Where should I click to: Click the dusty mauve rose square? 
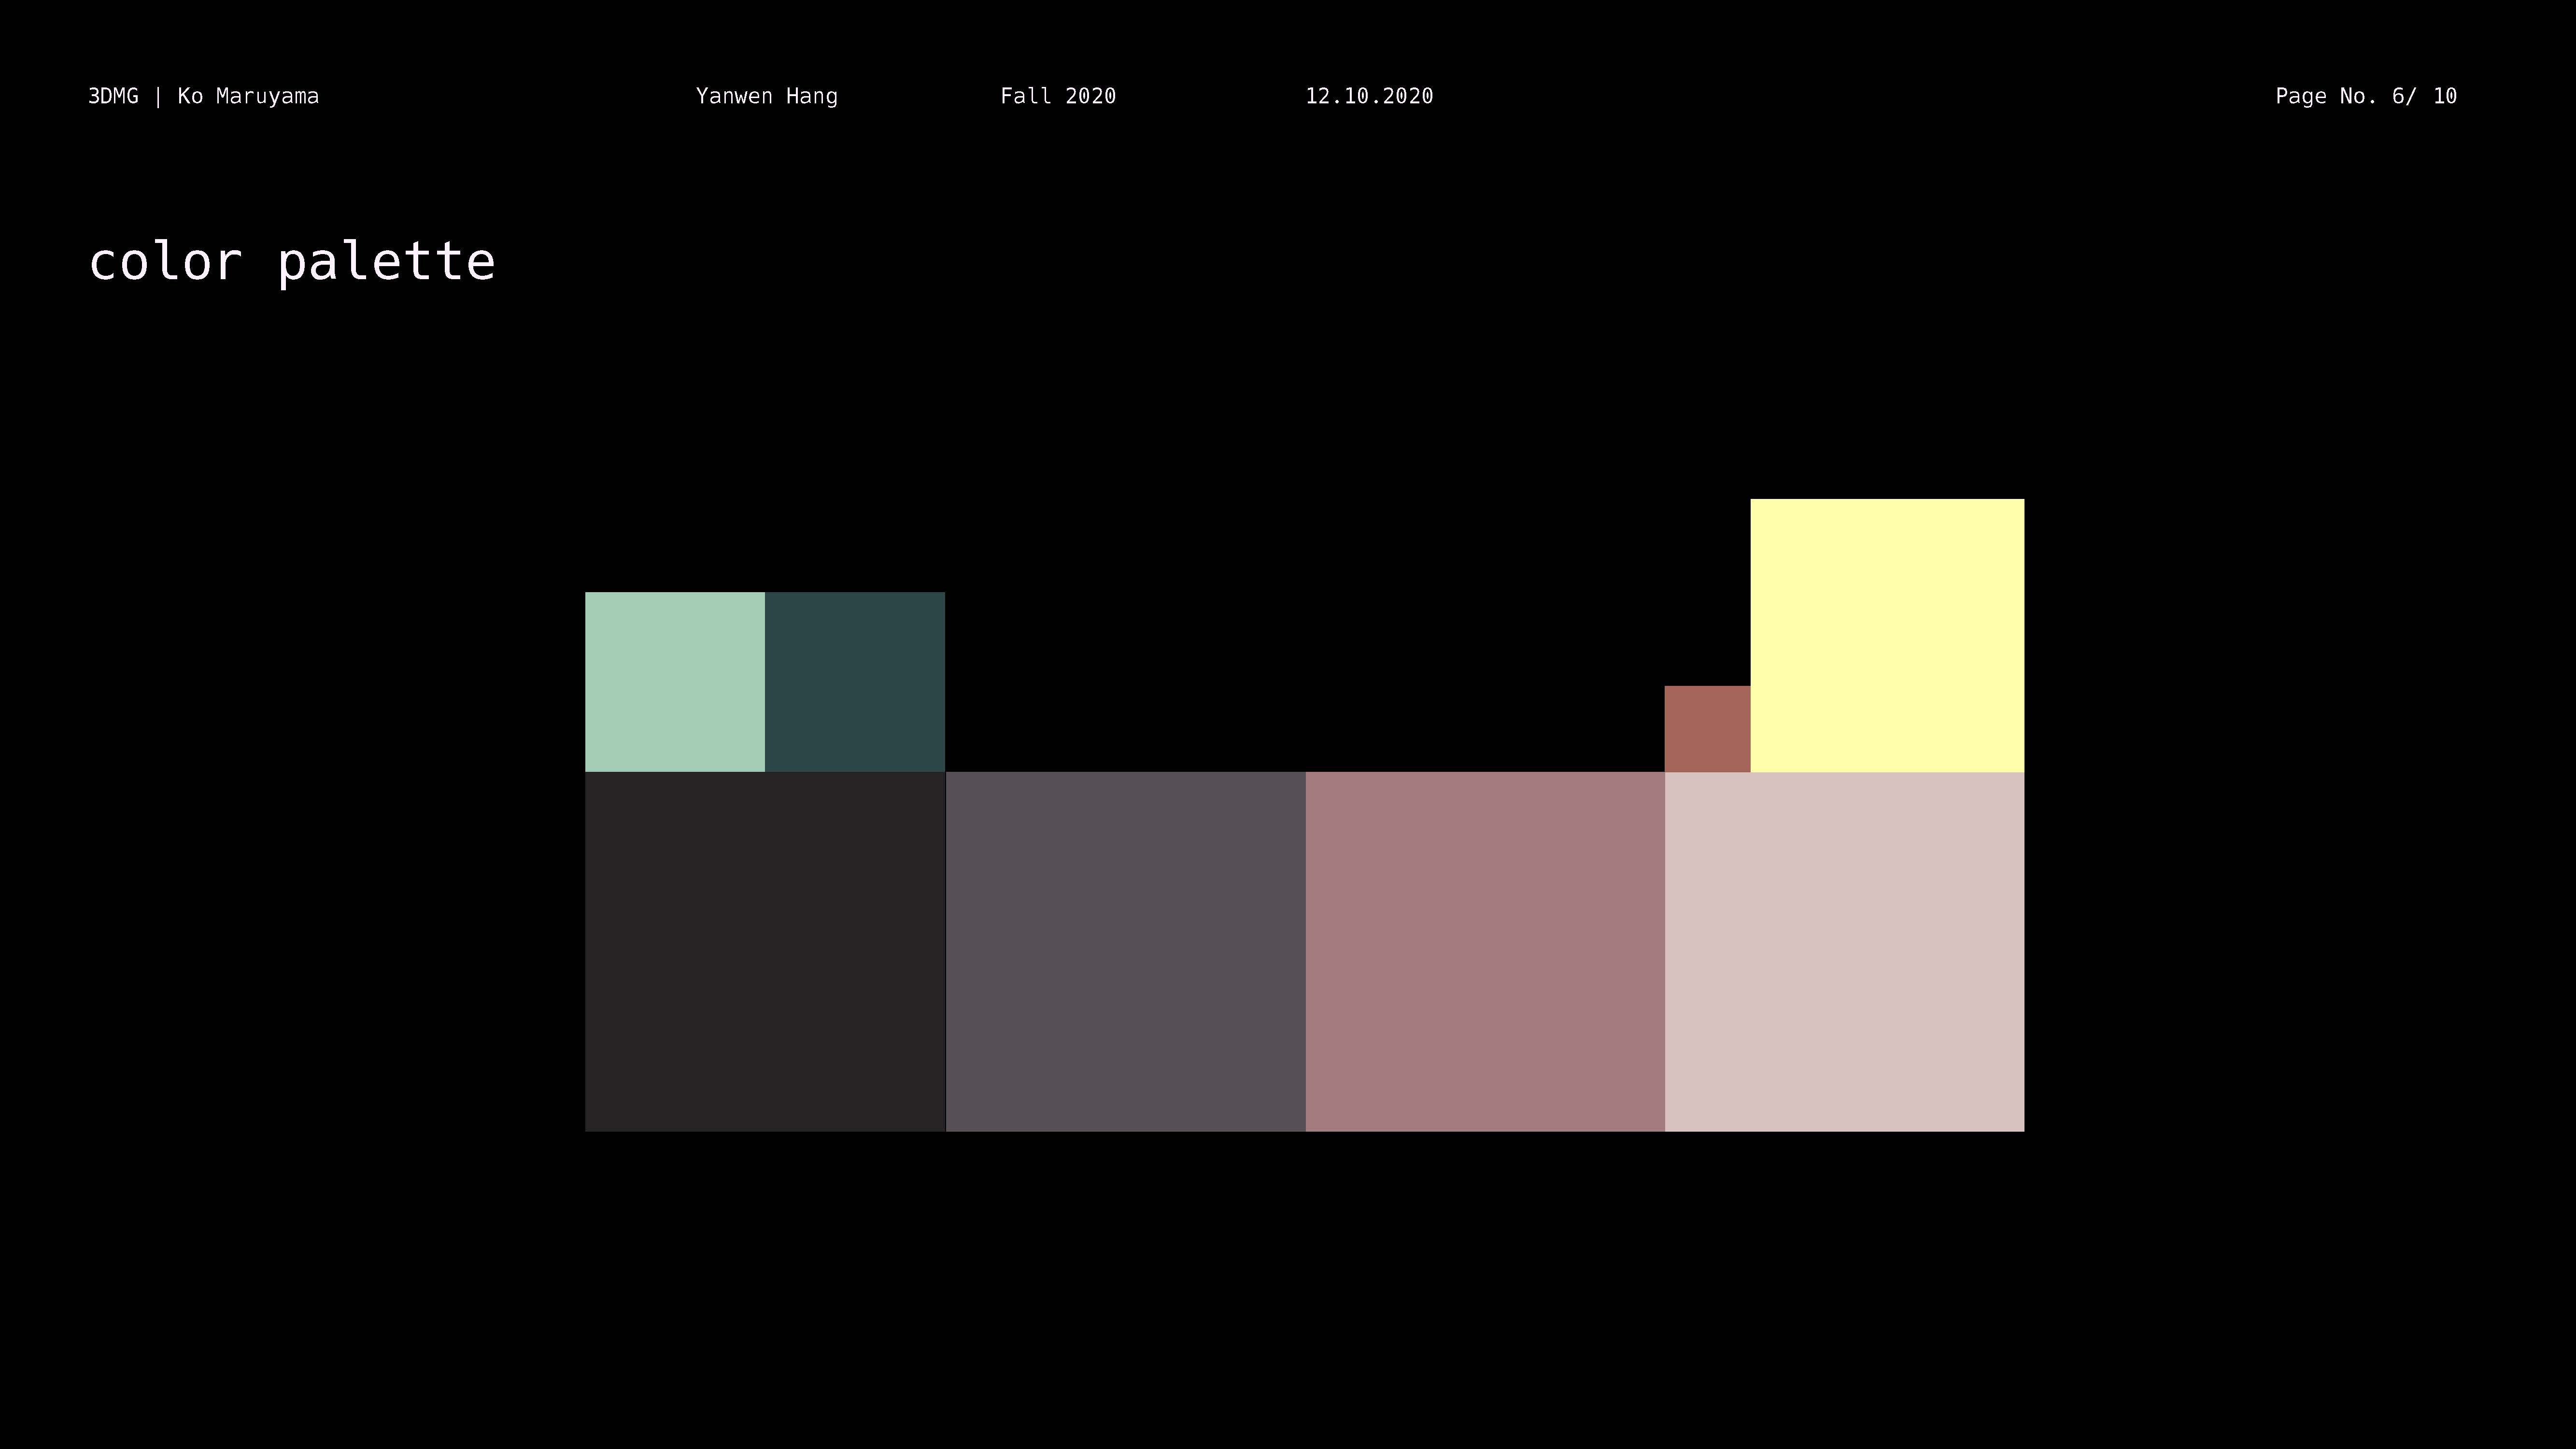click(1485, 951)
